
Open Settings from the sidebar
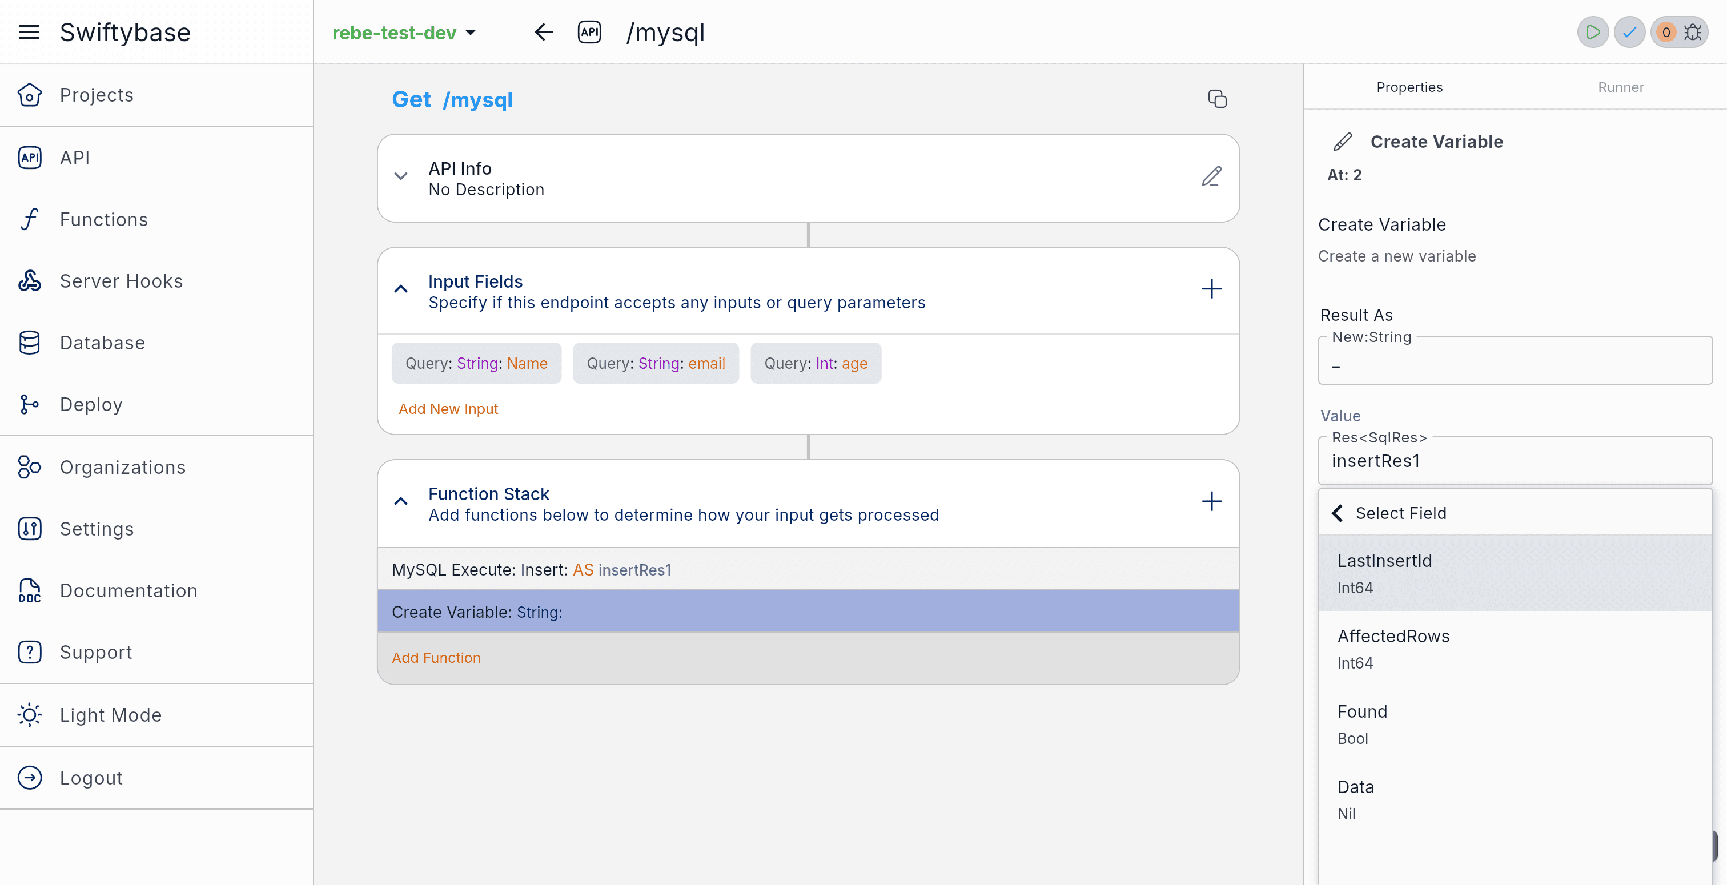(x=156, y=529)
